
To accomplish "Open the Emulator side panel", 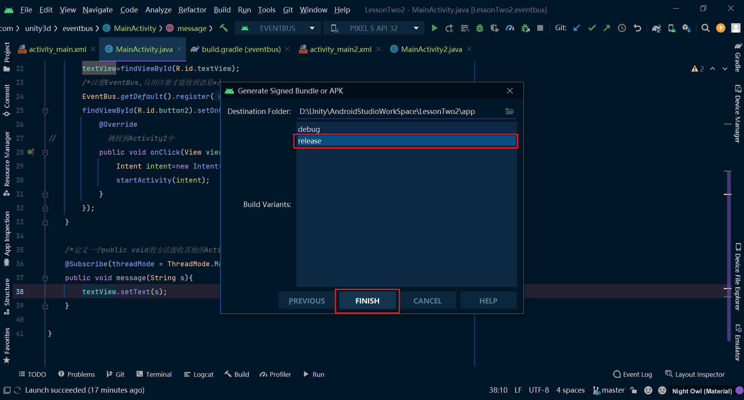I will pyautogui.click(x=738, y=342).
